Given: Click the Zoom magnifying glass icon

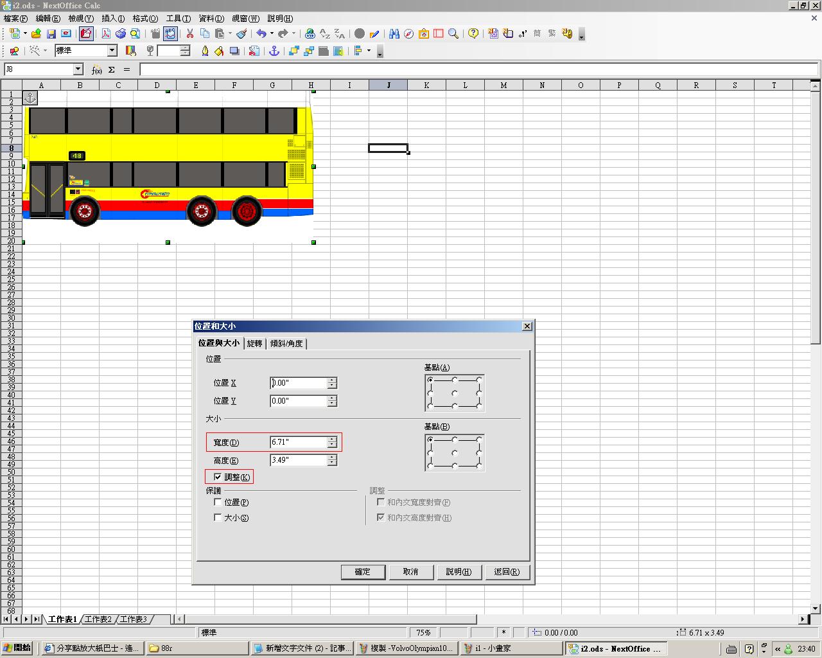Looking at the screenshot, I should pos(453,33).
